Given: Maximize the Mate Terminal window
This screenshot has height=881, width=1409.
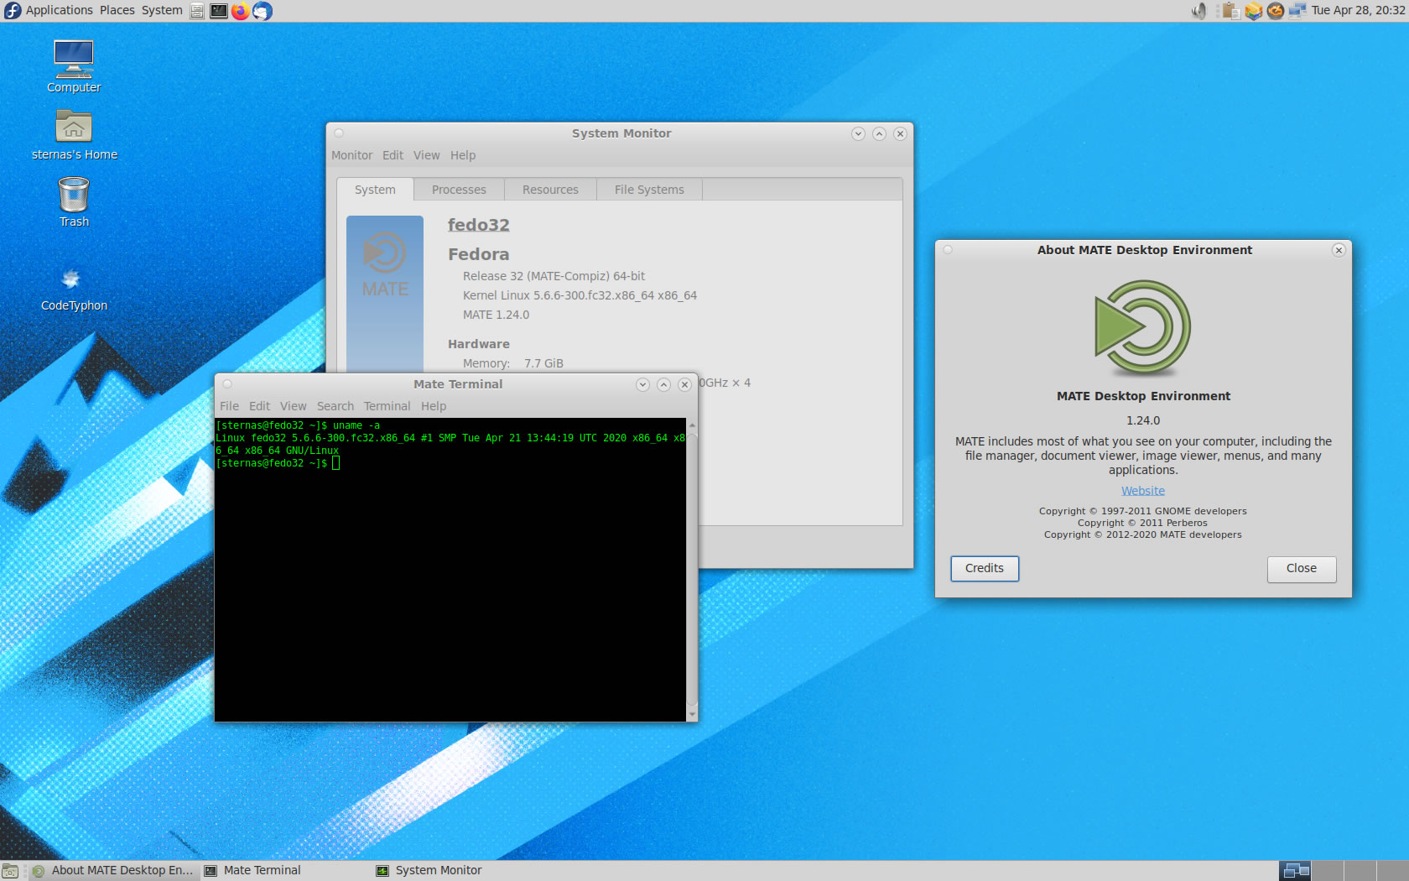Looking at the screenshot, I should 663,384.
